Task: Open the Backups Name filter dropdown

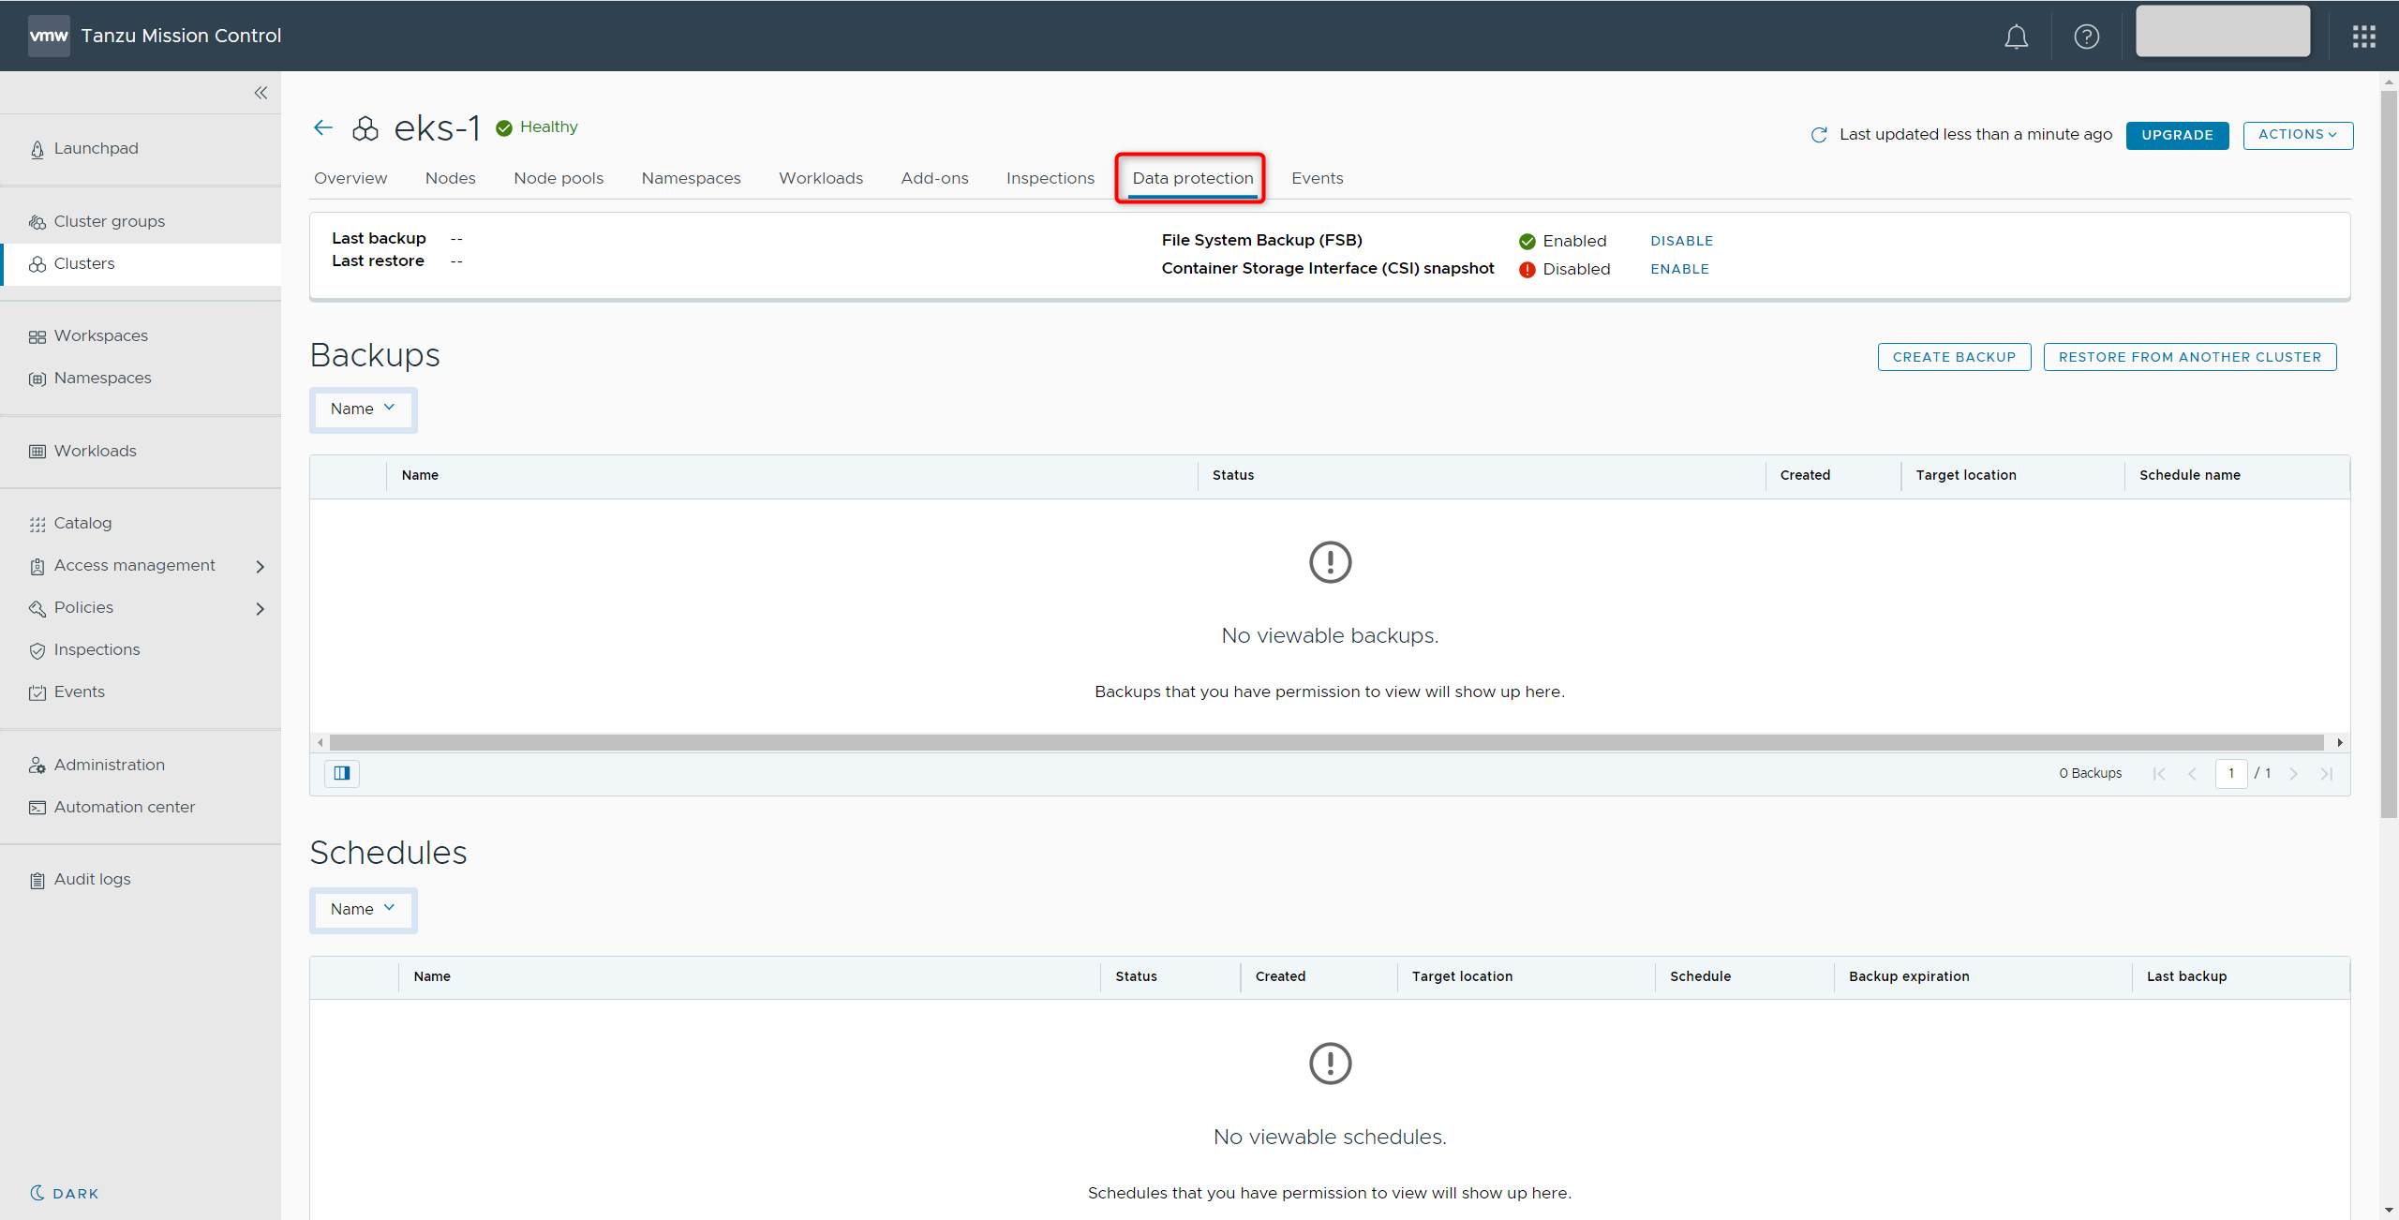Action: click(363, 409)
